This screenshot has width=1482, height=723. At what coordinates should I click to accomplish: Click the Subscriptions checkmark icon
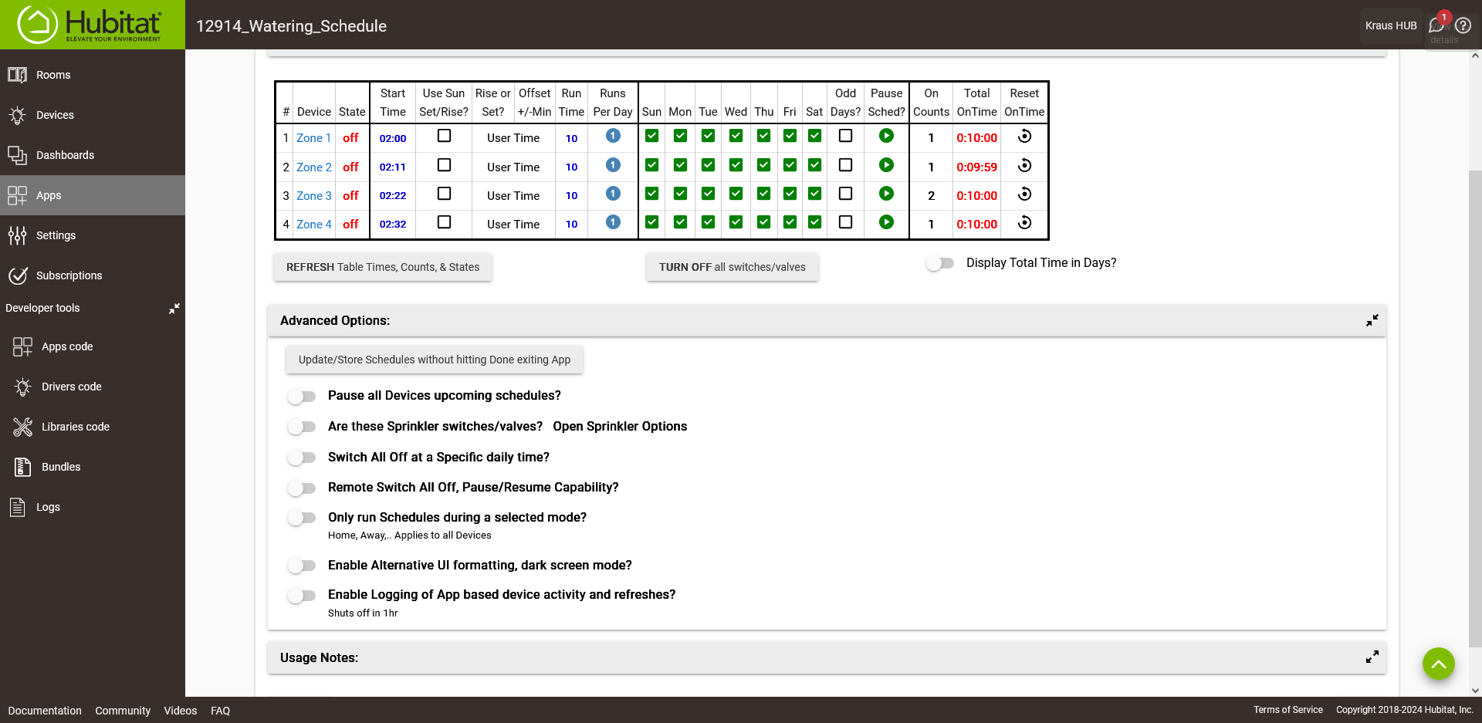(17, 275)
